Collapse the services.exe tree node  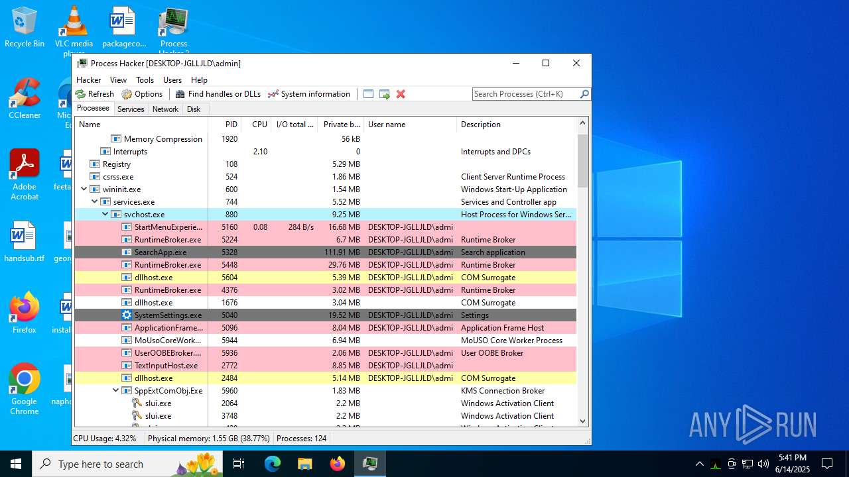[x=95, y=202]
